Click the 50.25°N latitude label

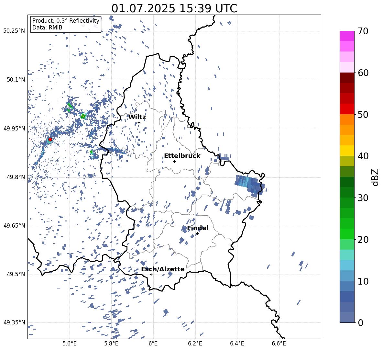point(14,31)
